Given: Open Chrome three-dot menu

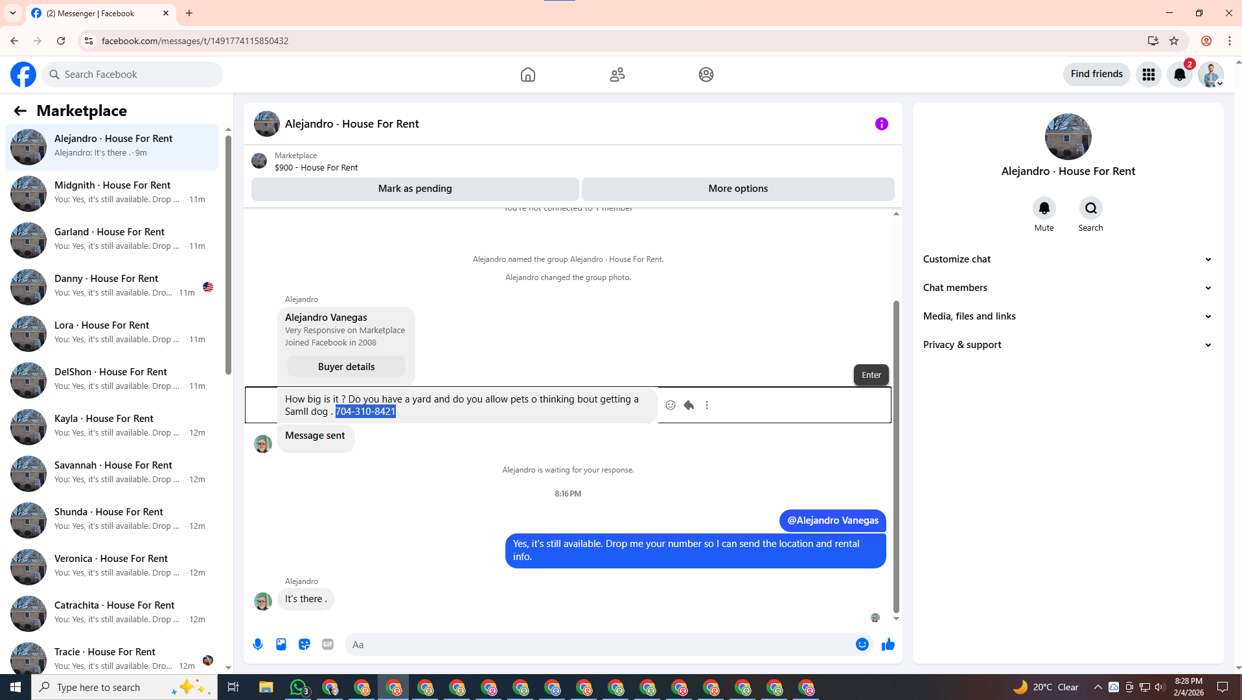Looking at the screenshot, I should (1230, 41).
